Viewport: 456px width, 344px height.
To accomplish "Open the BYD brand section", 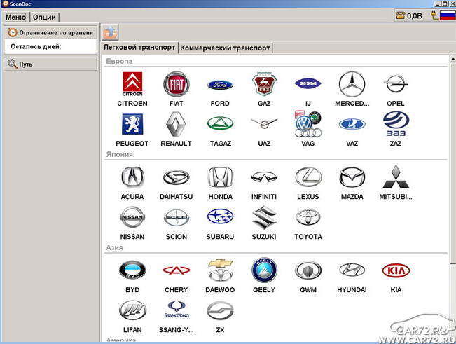I will tap(132, 270).
